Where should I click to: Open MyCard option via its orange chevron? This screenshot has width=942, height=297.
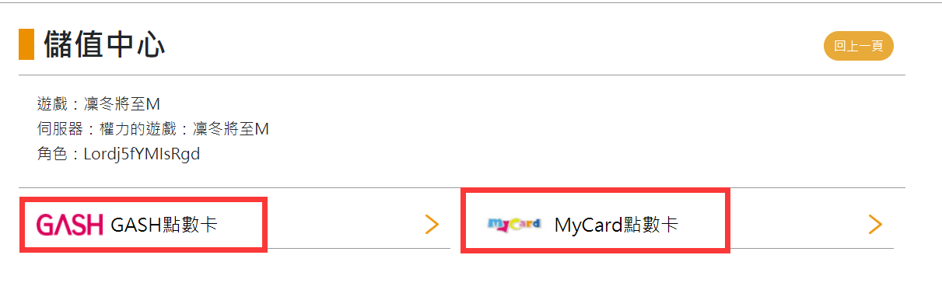pyautogui.click(x=875, y=225)
